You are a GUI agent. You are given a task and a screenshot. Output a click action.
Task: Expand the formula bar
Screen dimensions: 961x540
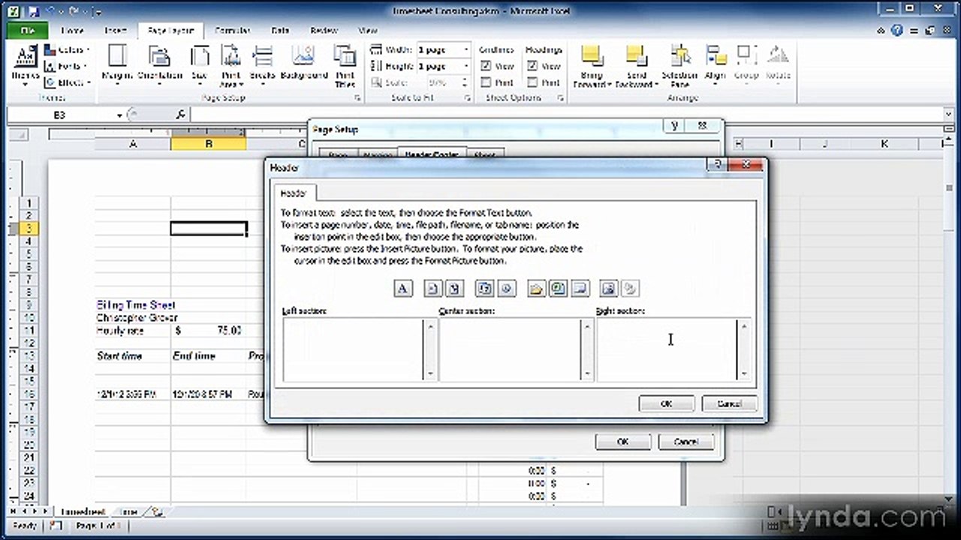pos(950,115)
